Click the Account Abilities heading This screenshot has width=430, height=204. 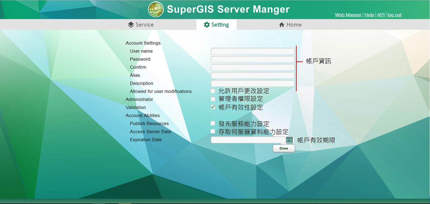[x=143, y=115]
